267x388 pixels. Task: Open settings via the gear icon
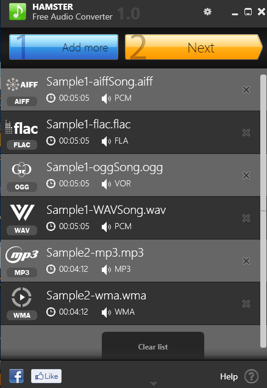(x=207, y=12)
